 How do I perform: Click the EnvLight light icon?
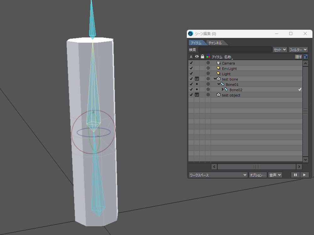[219, 68]
